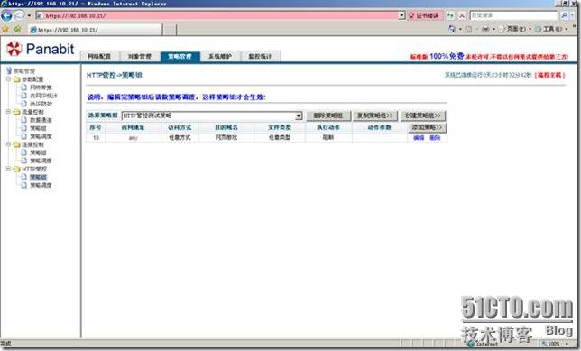The width and height of the screenshot is (581, 351).
Task: Click the IE Forward arrow button
Action: pos(19,15)
